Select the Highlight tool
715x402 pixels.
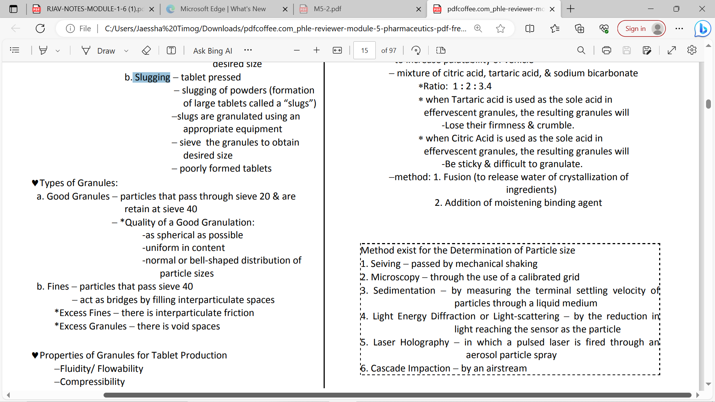(x=43, y=50)
